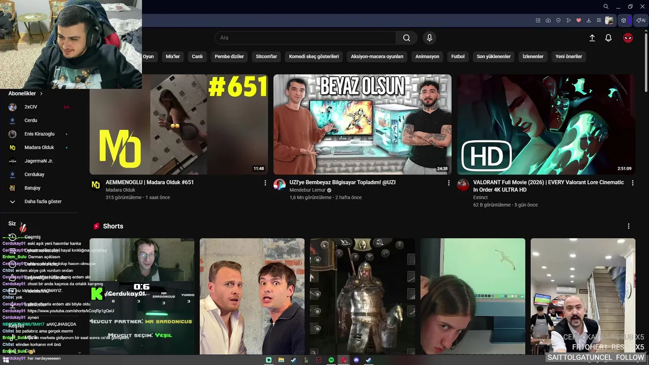Select the Yeni öneriler chip
The width and height of the screenshot is (649, 365).
(569, 57)
